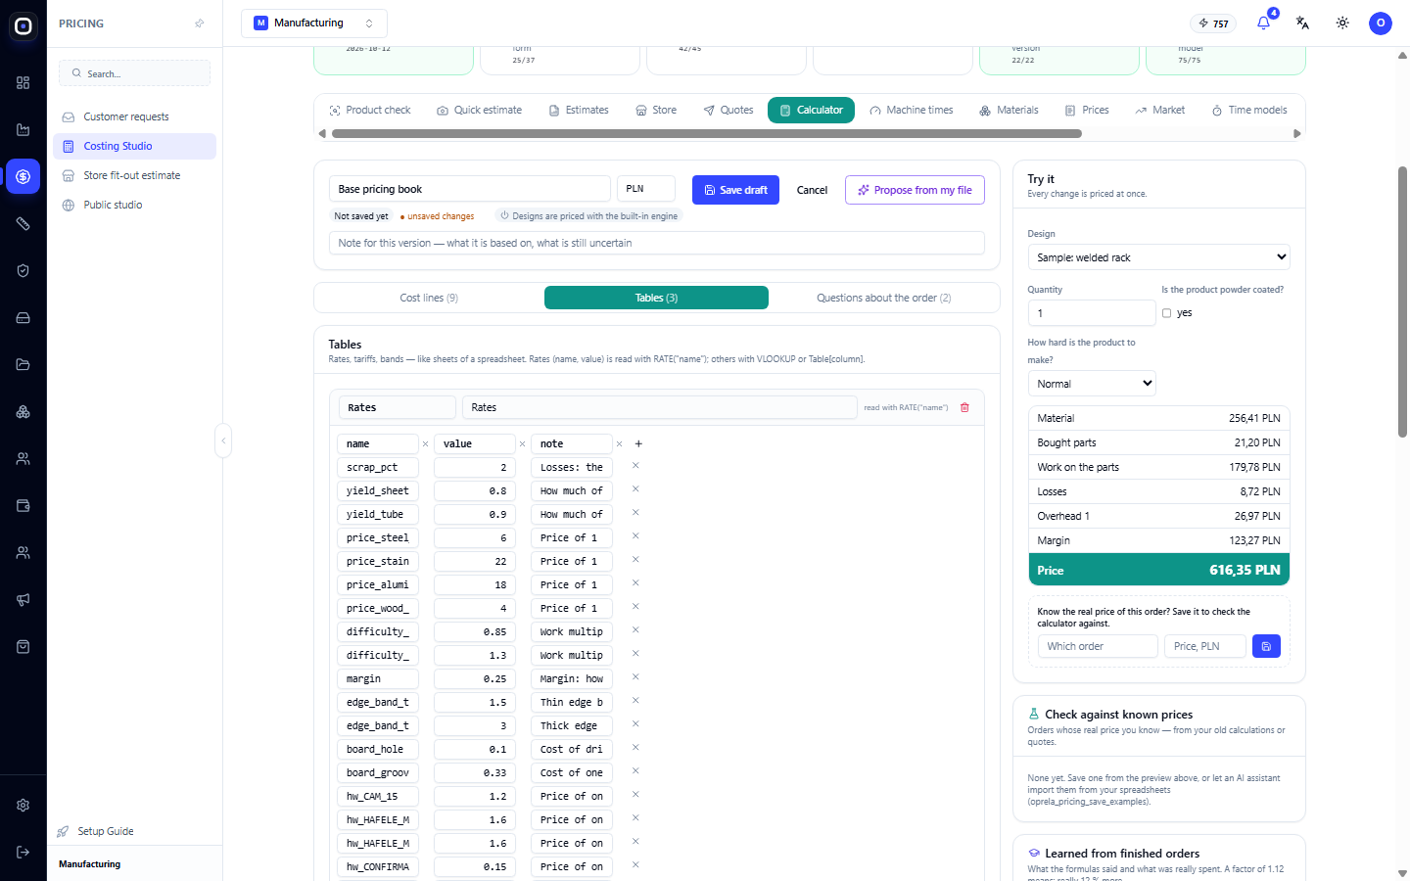Open Customer requests in sidebar
The height and width of the screenshot is (881, 1410).
(x=134, y=116)
